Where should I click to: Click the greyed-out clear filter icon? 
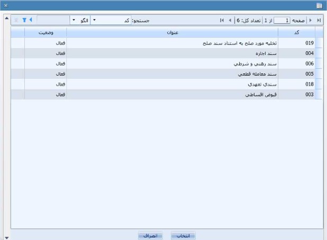(16, 20)
